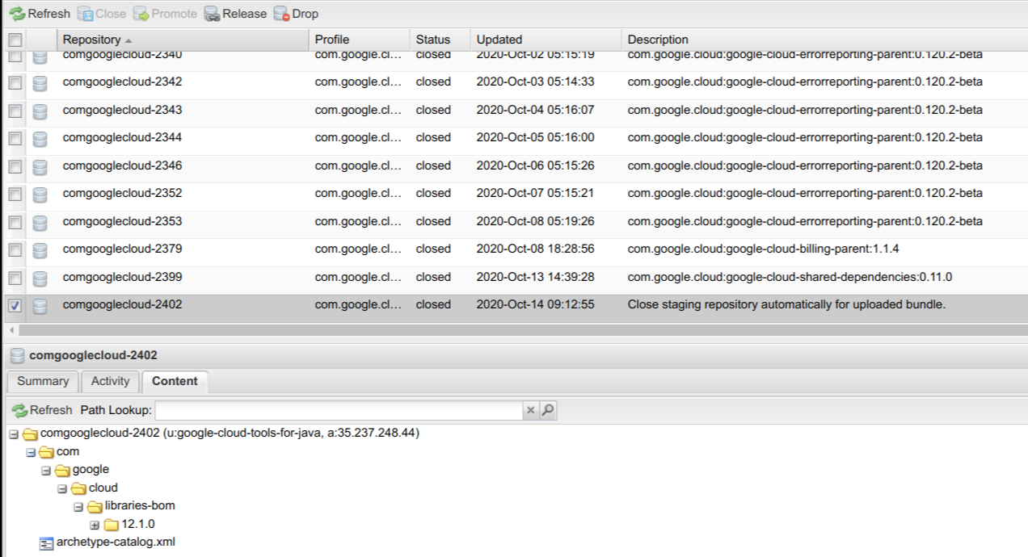Click repository database icon for comgooglecloud-2379
The width and height of the screenshot is (1028, 557).
click(x=40, y=249)
